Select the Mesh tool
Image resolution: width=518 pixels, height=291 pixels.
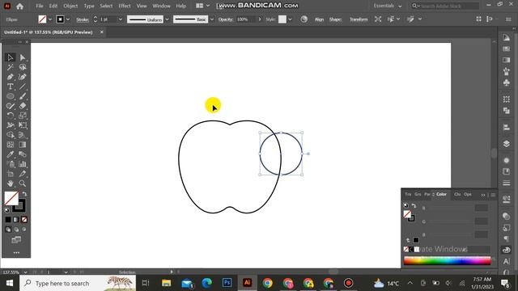coord(11,145)
